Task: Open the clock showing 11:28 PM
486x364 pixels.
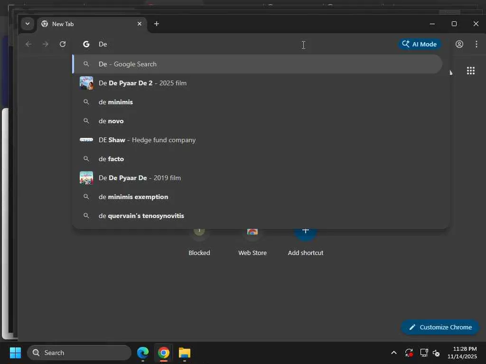Action: coord(462,353)
